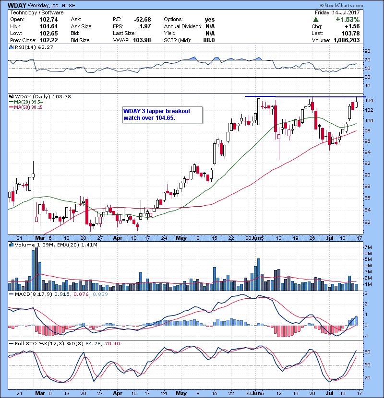This screenshot has width=384, height=398.
Task: Click the Yield N/A value
Action: [x=210, y=34]
